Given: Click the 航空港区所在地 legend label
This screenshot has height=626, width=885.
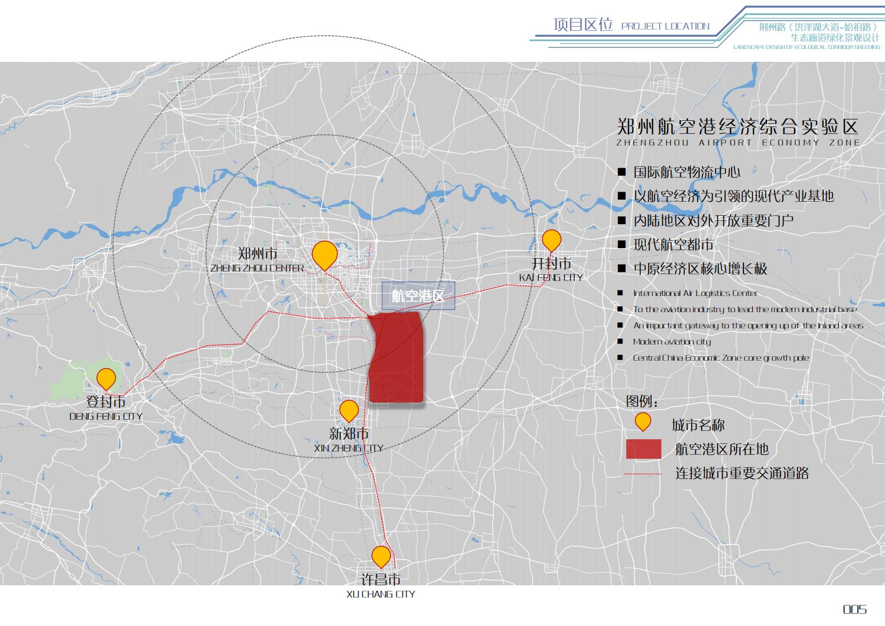Looking at the screenshot, I should [x=722, y=449].
